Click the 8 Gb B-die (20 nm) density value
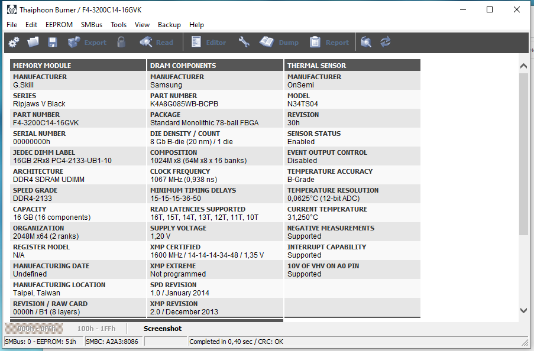Viewport: 534px width, 351px height. (x=192, y=142)
